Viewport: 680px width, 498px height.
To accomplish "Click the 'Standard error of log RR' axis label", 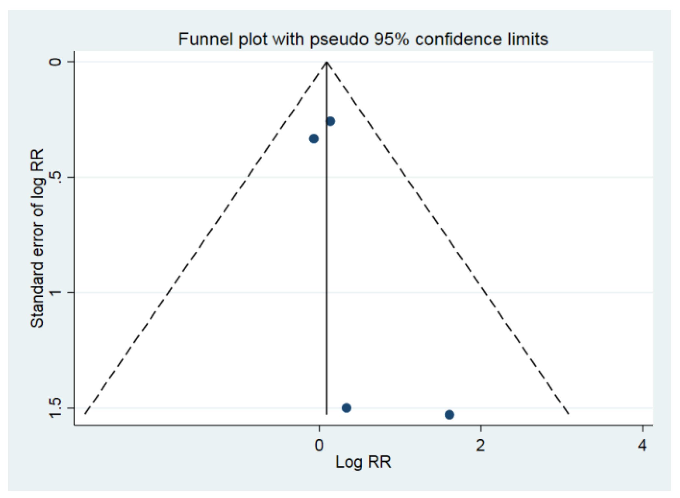I will (x=37, y=238).
